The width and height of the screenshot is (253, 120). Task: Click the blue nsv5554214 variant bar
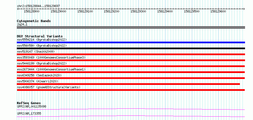click(x=131, y=42)
